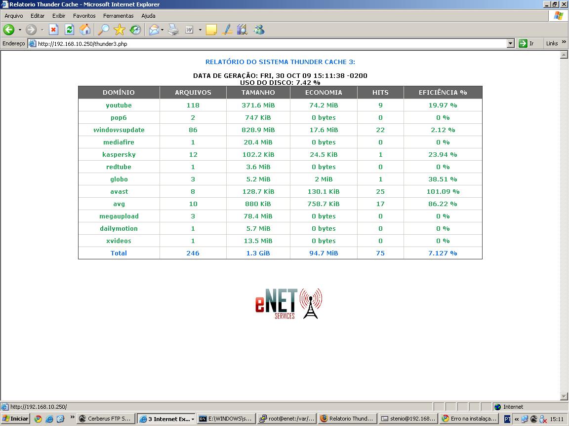This screenshot has height=426, width=569.
Task: Switch to Erro na instalaça... taskbar item
Action: pos(468,419)
